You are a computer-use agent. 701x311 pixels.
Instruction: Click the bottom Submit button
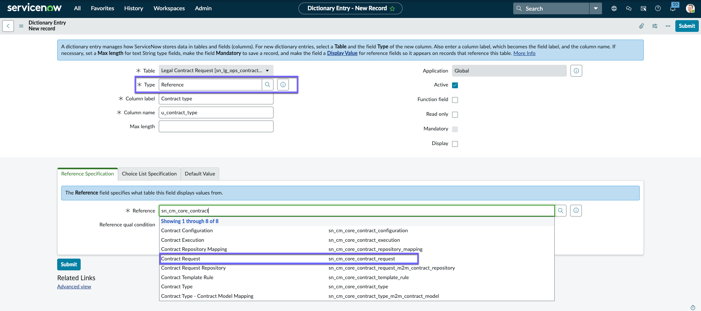(69, 264)
